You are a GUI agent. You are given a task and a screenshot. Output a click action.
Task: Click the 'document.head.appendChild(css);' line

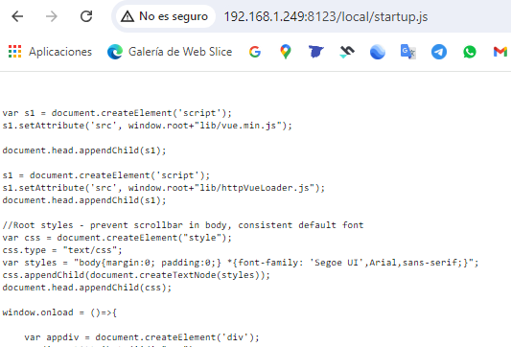coord(86,288)
